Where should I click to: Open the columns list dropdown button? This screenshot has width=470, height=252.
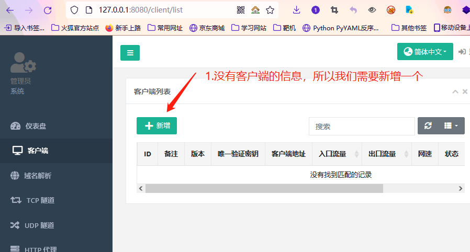pyautogui.click(x=451, y=125)
